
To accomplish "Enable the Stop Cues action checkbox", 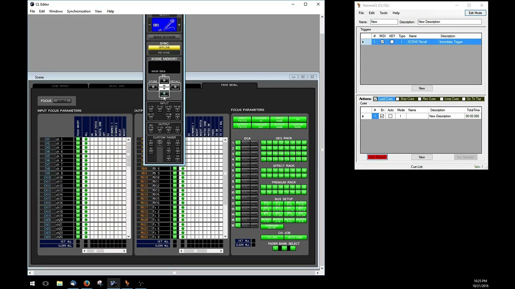I will 398,99.
